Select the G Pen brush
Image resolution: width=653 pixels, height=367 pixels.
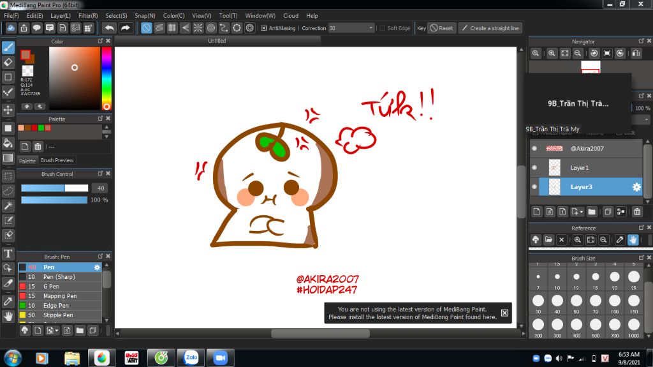coord(60,286)
